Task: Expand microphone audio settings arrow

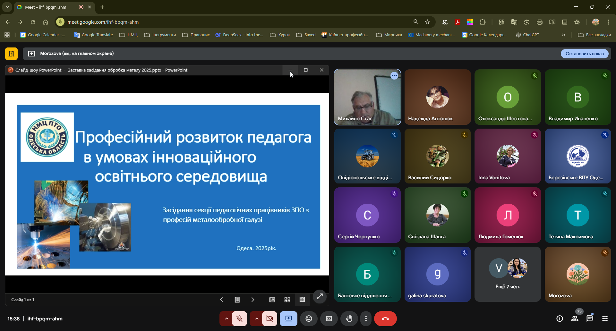Action: click(x=227, y=318)
